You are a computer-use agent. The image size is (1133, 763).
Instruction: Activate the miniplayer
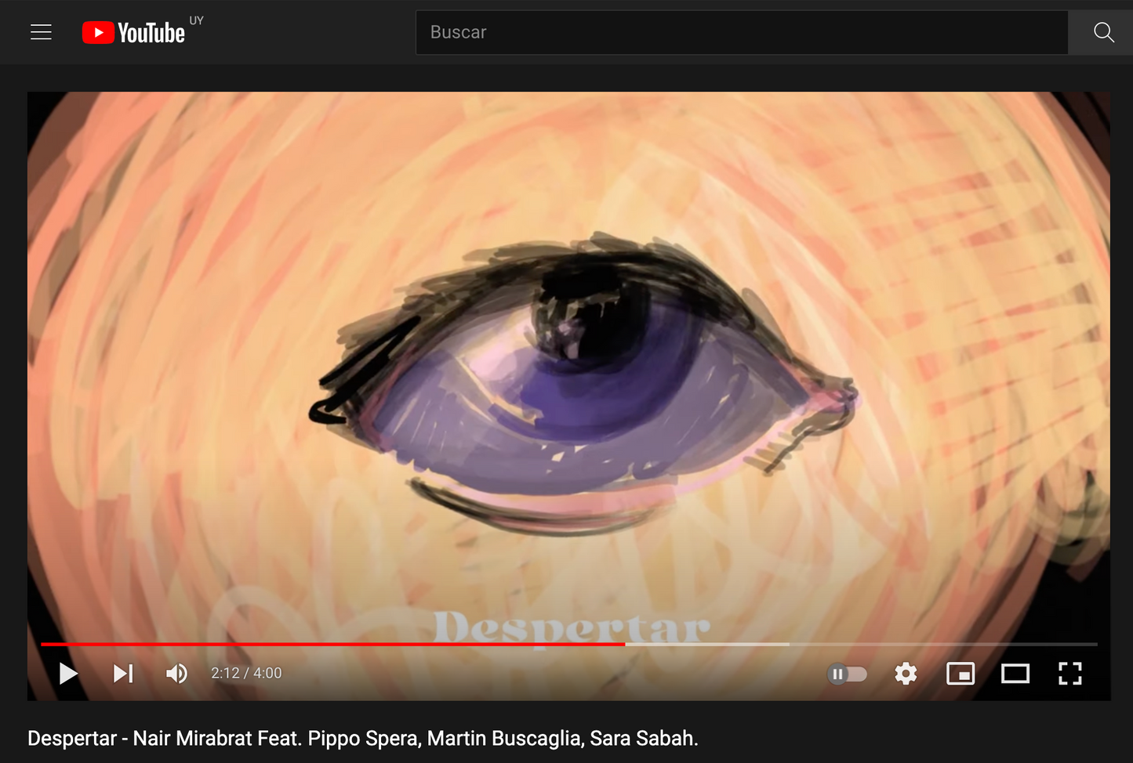(960, 674)
